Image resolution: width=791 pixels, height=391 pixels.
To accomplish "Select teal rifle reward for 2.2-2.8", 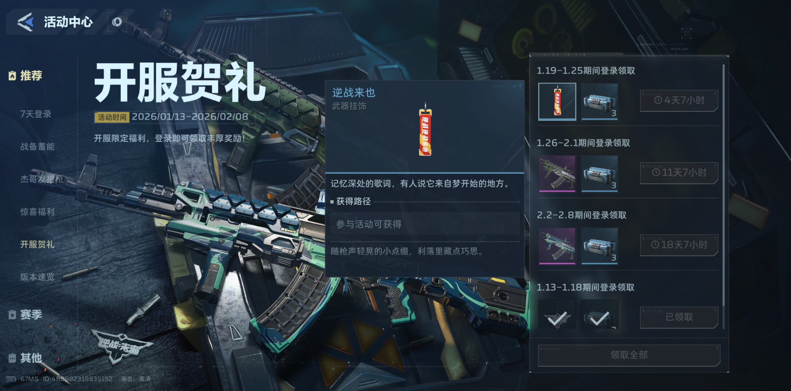I will tap(557, 246).
